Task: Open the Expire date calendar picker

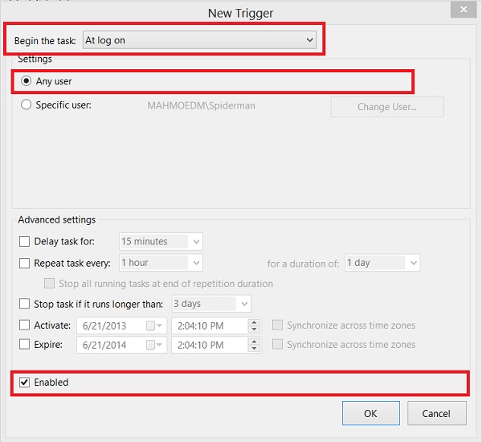Action: click(154, 345)
